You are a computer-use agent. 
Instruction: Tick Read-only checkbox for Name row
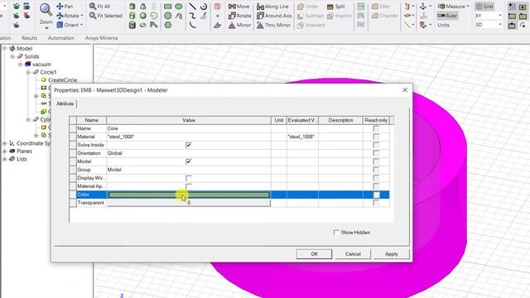[376, 128]
